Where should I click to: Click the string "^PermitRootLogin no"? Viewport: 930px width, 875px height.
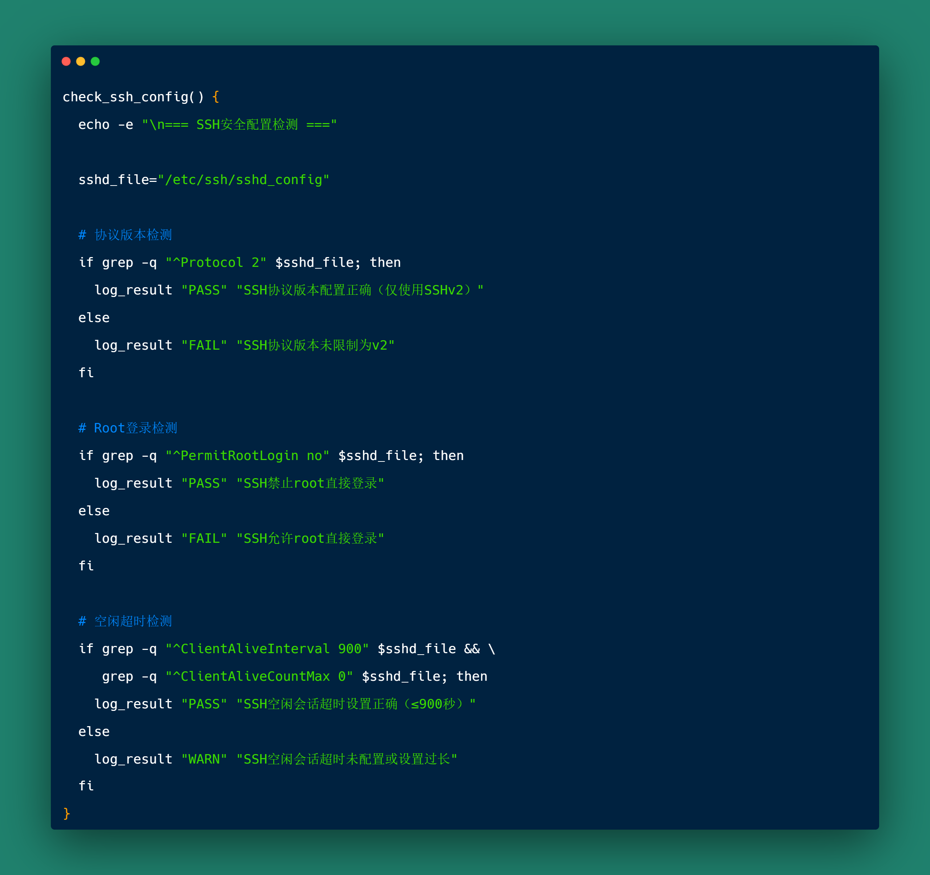point(247,455)
